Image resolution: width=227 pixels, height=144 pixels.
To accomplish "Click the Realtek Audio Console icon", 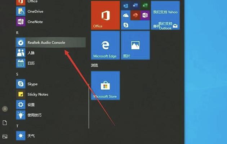I will point(21,42).
